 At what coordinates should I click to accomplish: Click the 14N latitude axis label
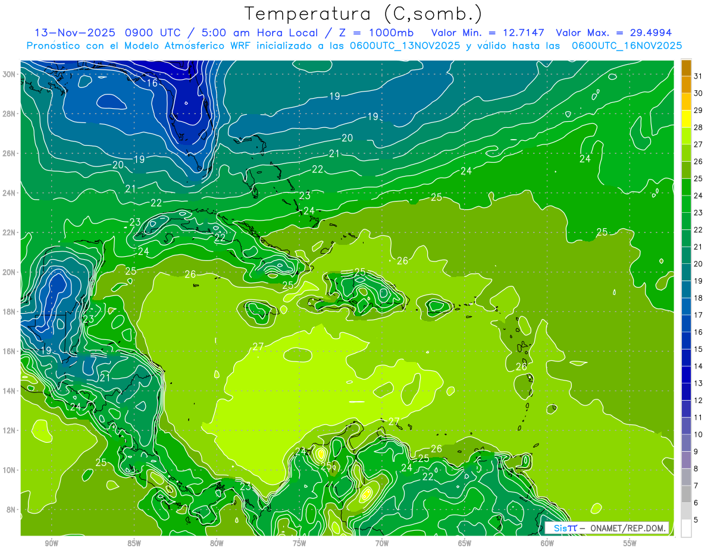[9, 391]
